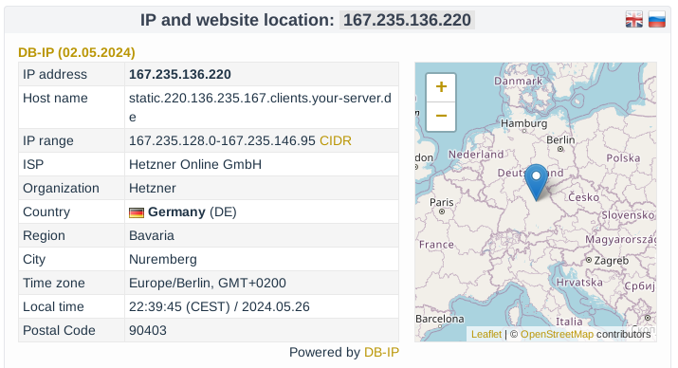This screenshot has height=368, width=678.
Task: Click the host name static.220.136.235.167 value
Action: (260, 107)
